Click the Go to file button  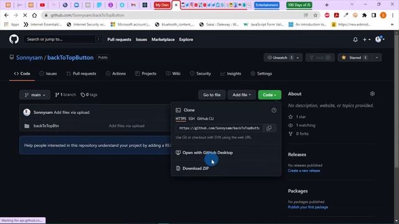point(212,95)
